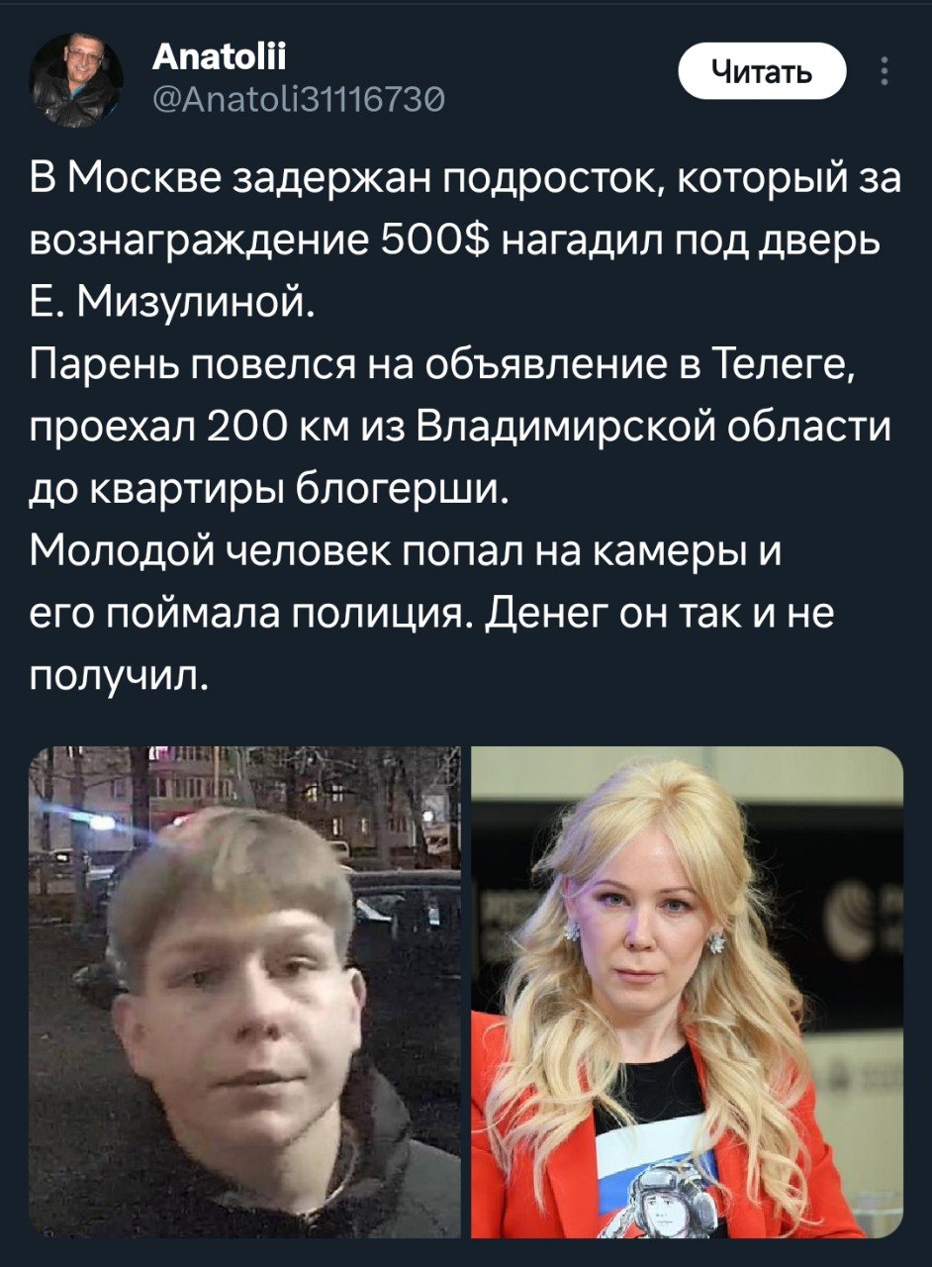Open the right photo of the blonde woman
The width and height of the screenshot is (932, 1267).
point(687,992)
